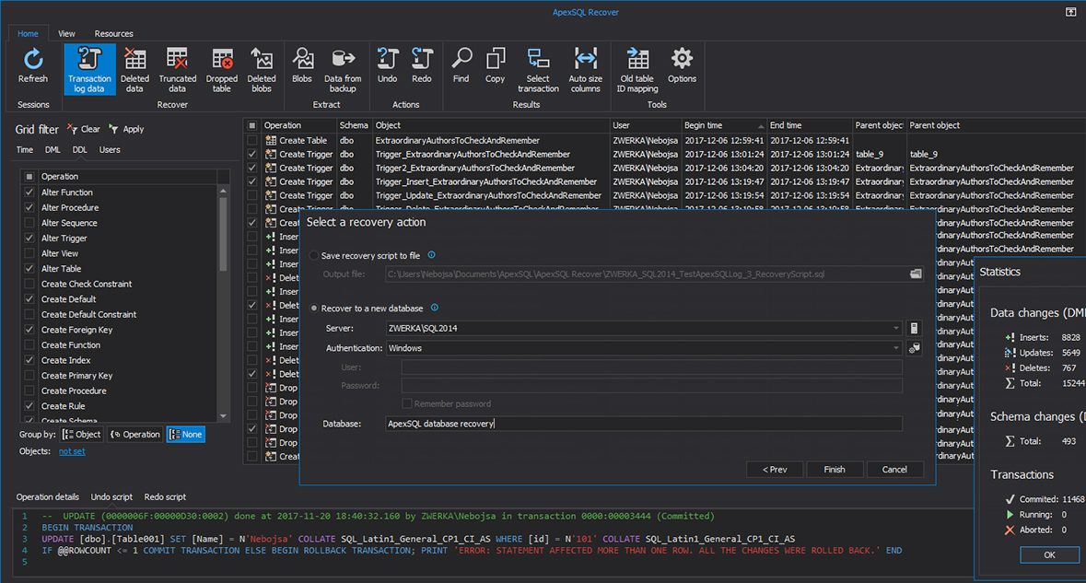Open the Redo script tab

[165, 497]
